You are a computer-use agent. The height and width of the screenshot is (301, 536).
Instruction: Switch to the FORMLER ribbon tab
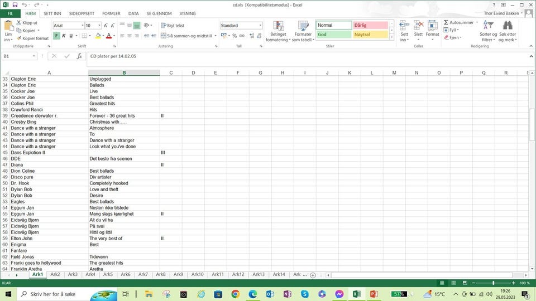(x=111, y=13)
